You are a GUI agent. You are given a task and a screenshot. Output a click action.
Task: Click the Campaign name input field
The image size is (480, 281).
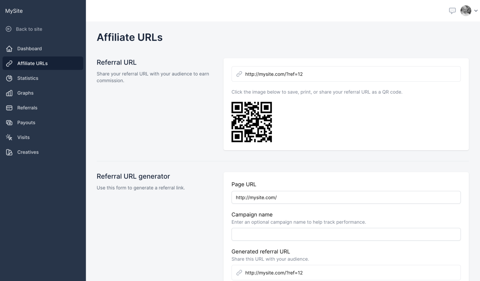click(x=346, y=234)
